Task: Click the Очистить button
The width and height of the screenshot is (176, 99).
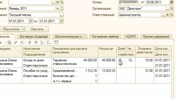Action: [x=37, y=29]
